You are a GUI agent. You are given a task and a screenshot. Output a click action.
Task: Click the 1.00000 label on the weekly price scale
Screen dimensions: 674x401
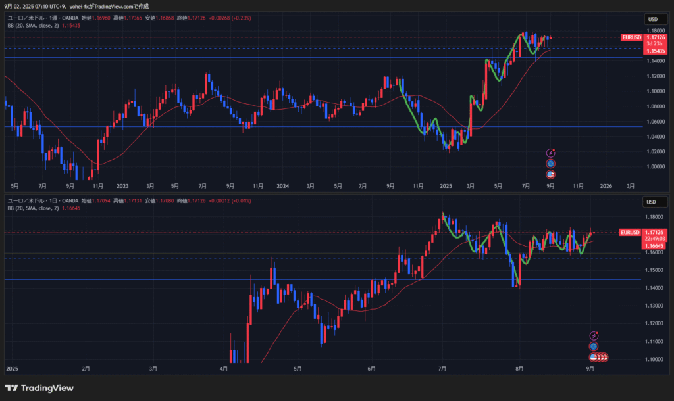click(x=656, y=166)
